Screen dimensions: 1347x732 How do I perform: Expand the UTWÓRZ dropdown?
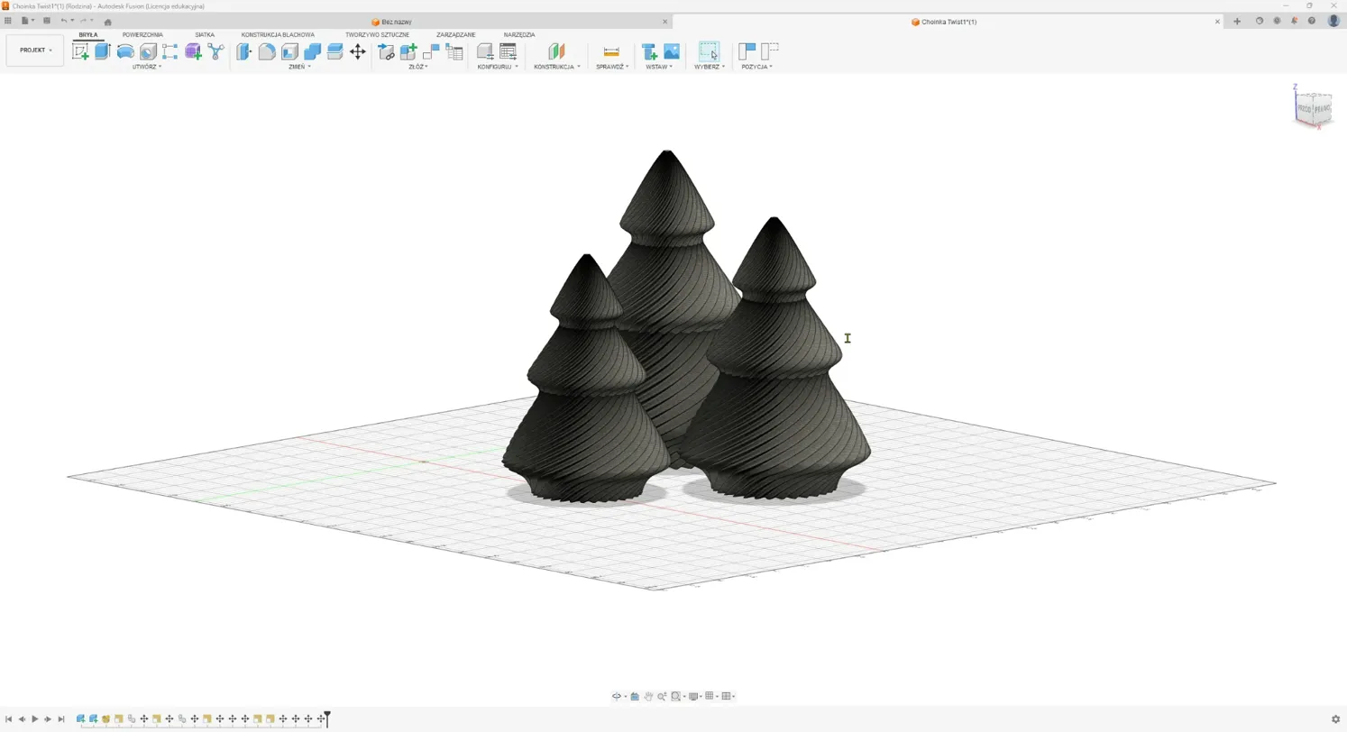pyautogui.click(x=147, y=67)
